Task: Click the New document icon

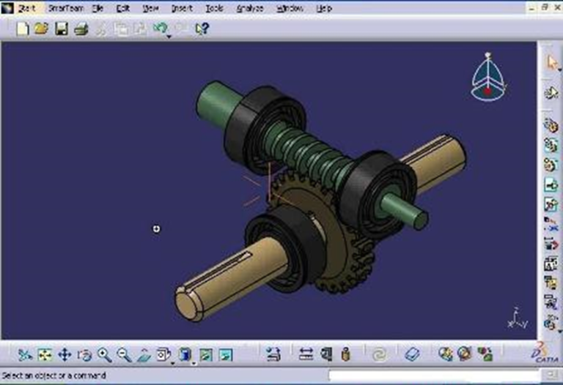Action: [23, 29]
